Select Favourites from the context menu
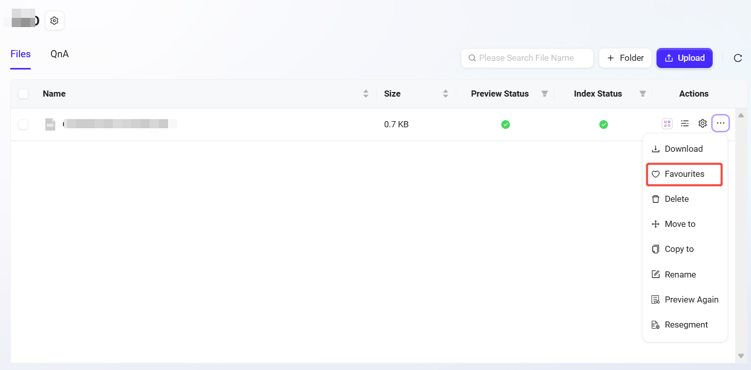751x370 pixels. tap(684, 174)
